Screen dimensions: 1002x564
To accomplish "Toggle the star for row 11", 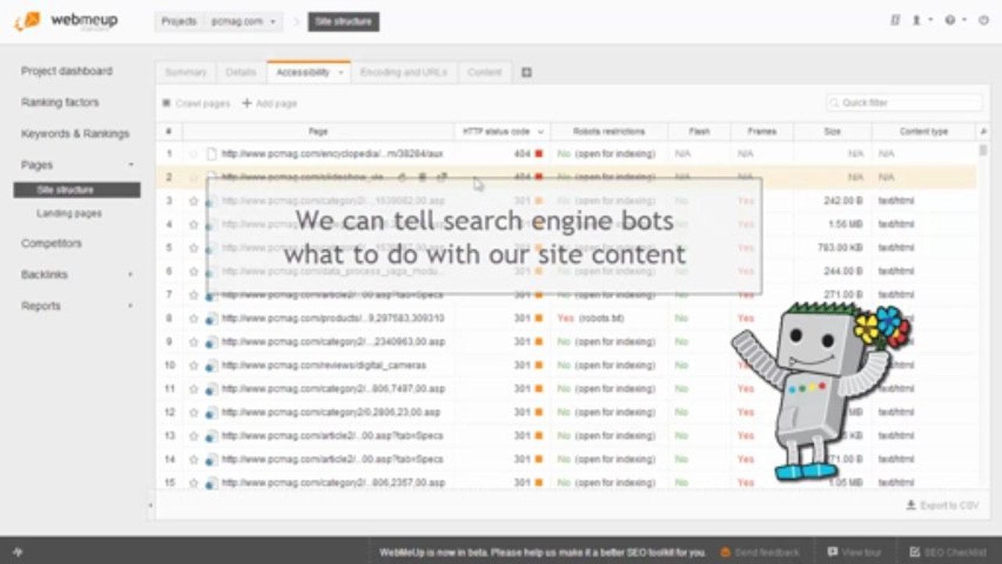I will point(194,389).
